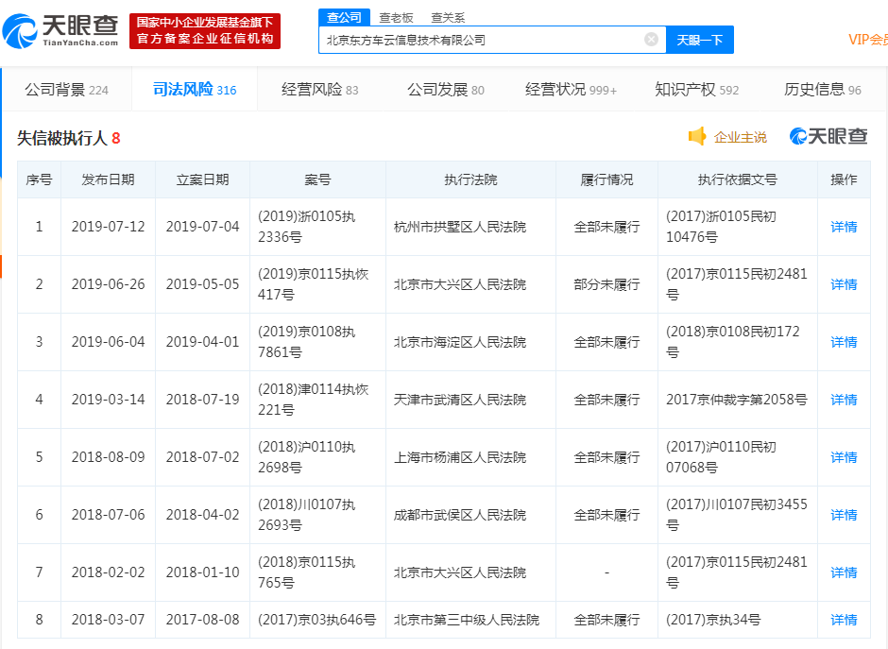Viewport: 888px width, 649px height.
Task: Click document number (2017)沪0110民初07068号
Action: 721,457
